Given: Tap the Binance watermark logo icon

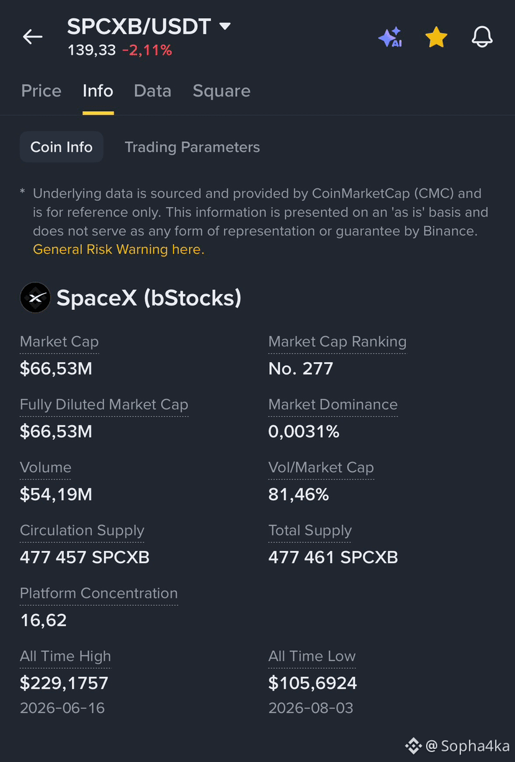Looking at the screenshot, I should coord(413,745).
